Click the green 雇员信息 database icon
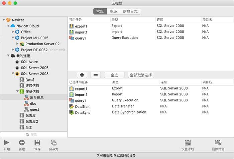Viewport: 234px width, 159px height. (x=22, y=92)
